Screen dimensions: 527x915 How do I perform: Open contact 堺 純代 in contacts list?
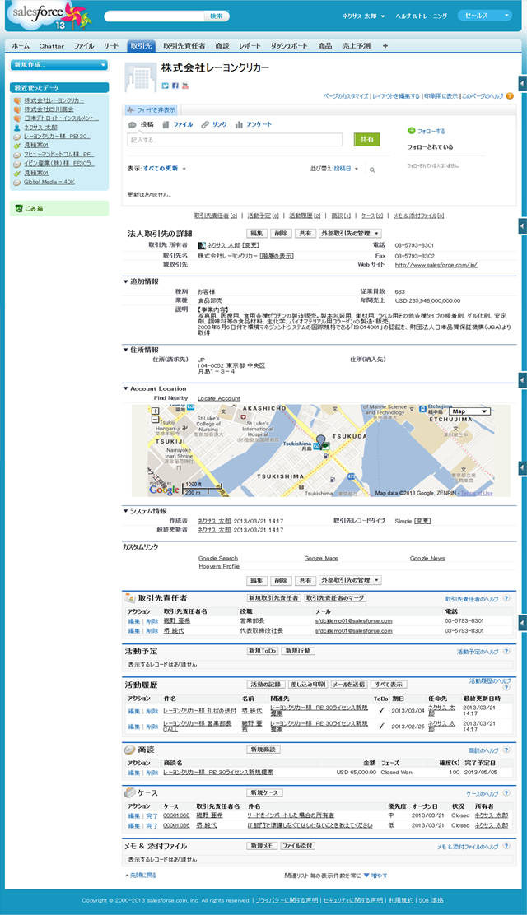174,631
